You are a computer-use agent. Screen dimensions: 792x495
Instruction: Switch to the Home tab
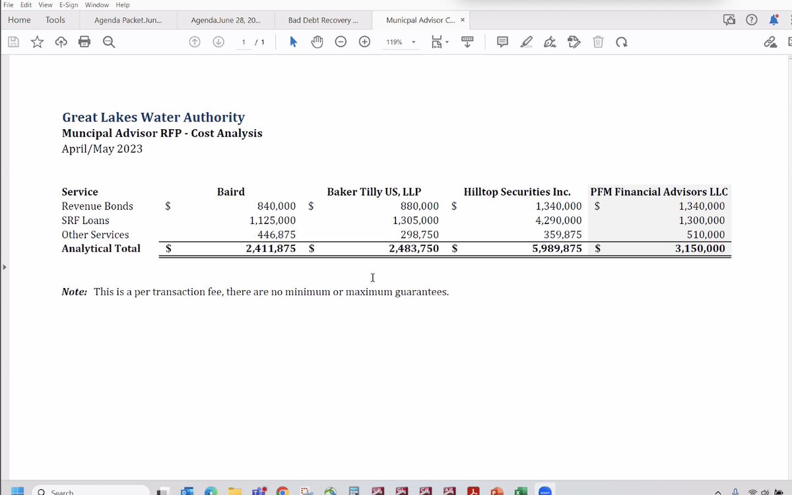coord(19,20)
